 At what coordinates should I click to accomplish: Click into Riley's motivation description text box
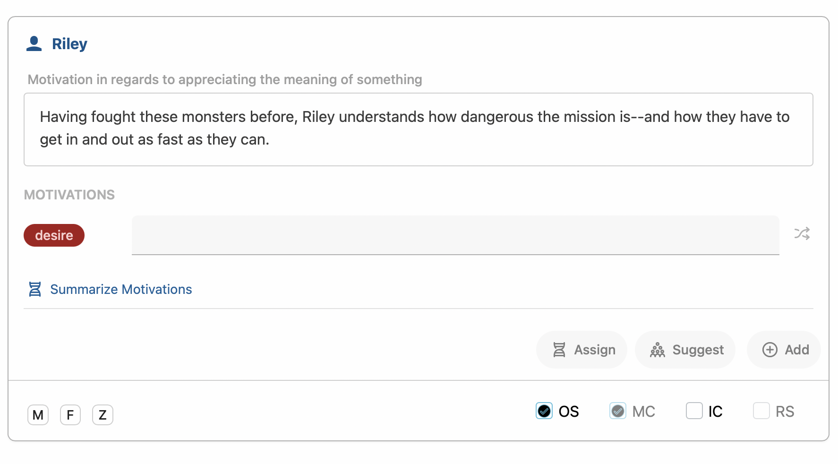click(419, 129)
